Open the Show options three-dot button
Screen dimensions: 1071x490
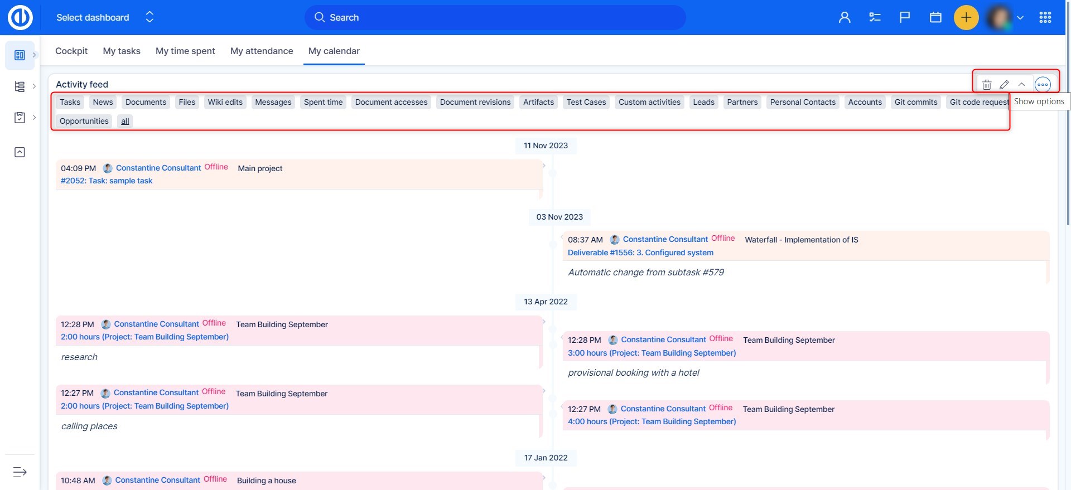click(x=1042, y=85)
